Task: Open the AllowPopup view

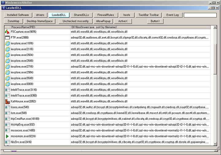Action: click(103, 21)
